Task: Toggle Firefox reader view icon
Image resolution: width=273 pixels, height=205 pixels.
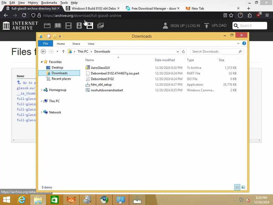Action: click(x=225, y=15)
